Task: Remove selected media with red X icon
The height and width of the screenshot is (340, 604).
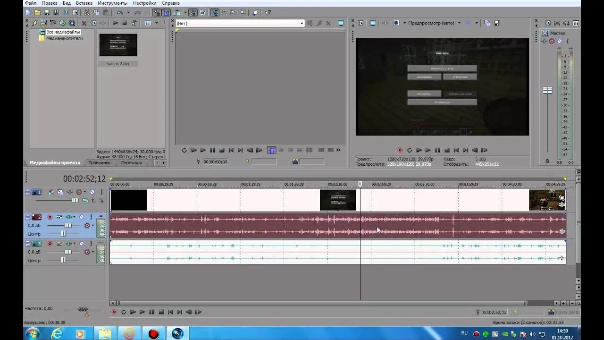Action: click(x=84, y=23)
